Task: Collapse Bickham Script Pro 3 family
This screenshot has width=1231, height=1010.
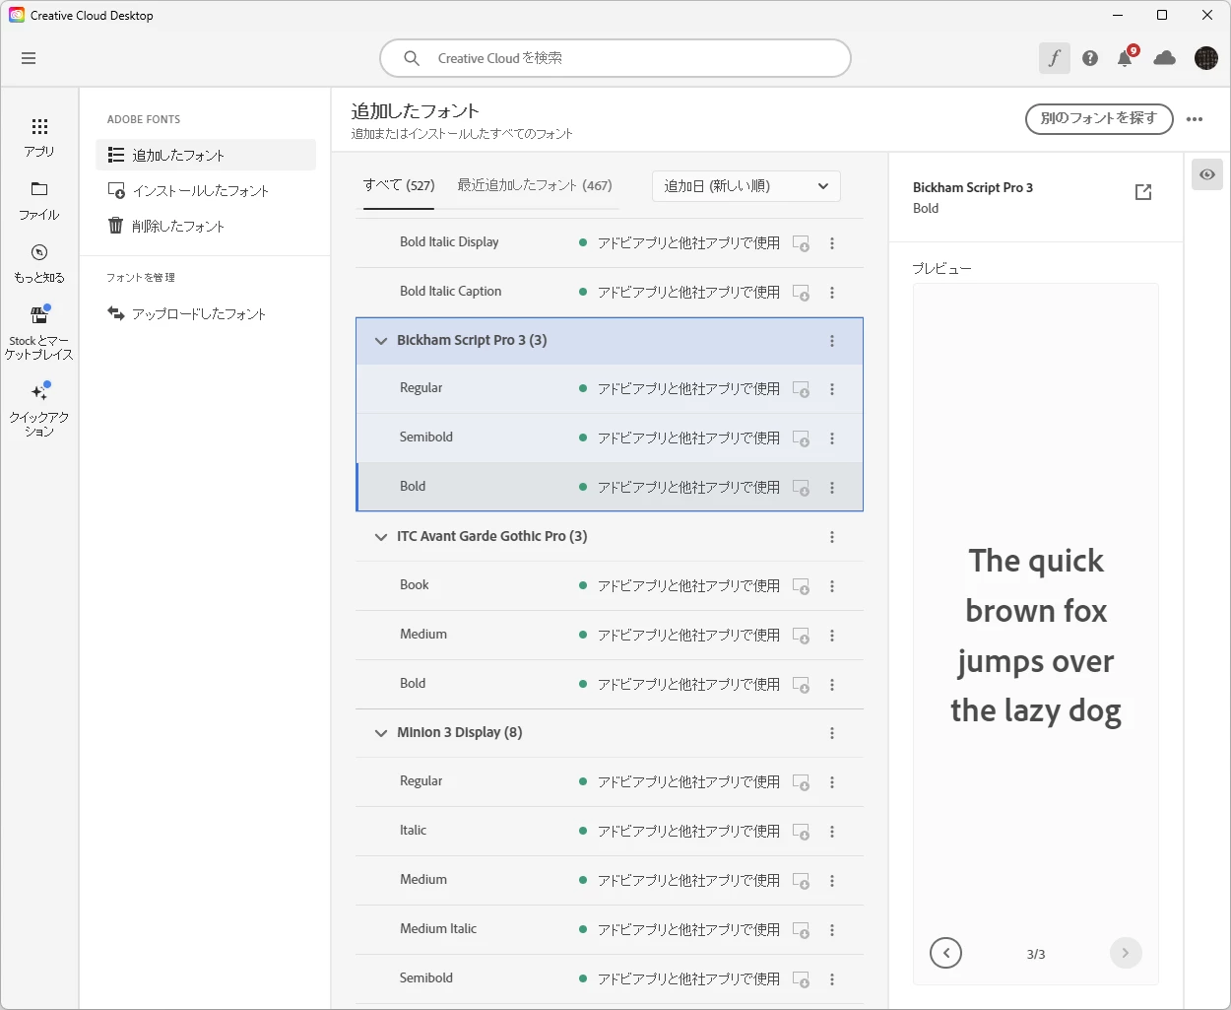Action: click(x=381, y=341)
